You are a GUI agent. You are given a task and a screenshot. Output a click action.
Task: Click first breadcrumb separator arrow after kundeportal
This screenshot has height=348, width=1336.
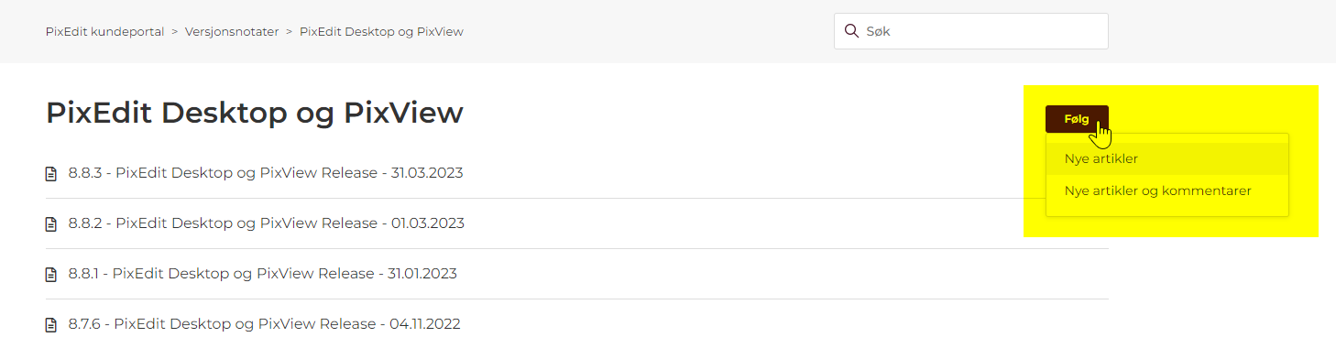175,31
